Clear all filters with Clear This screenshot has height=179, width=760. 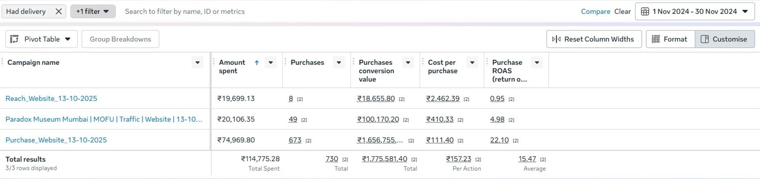(622, 12)
